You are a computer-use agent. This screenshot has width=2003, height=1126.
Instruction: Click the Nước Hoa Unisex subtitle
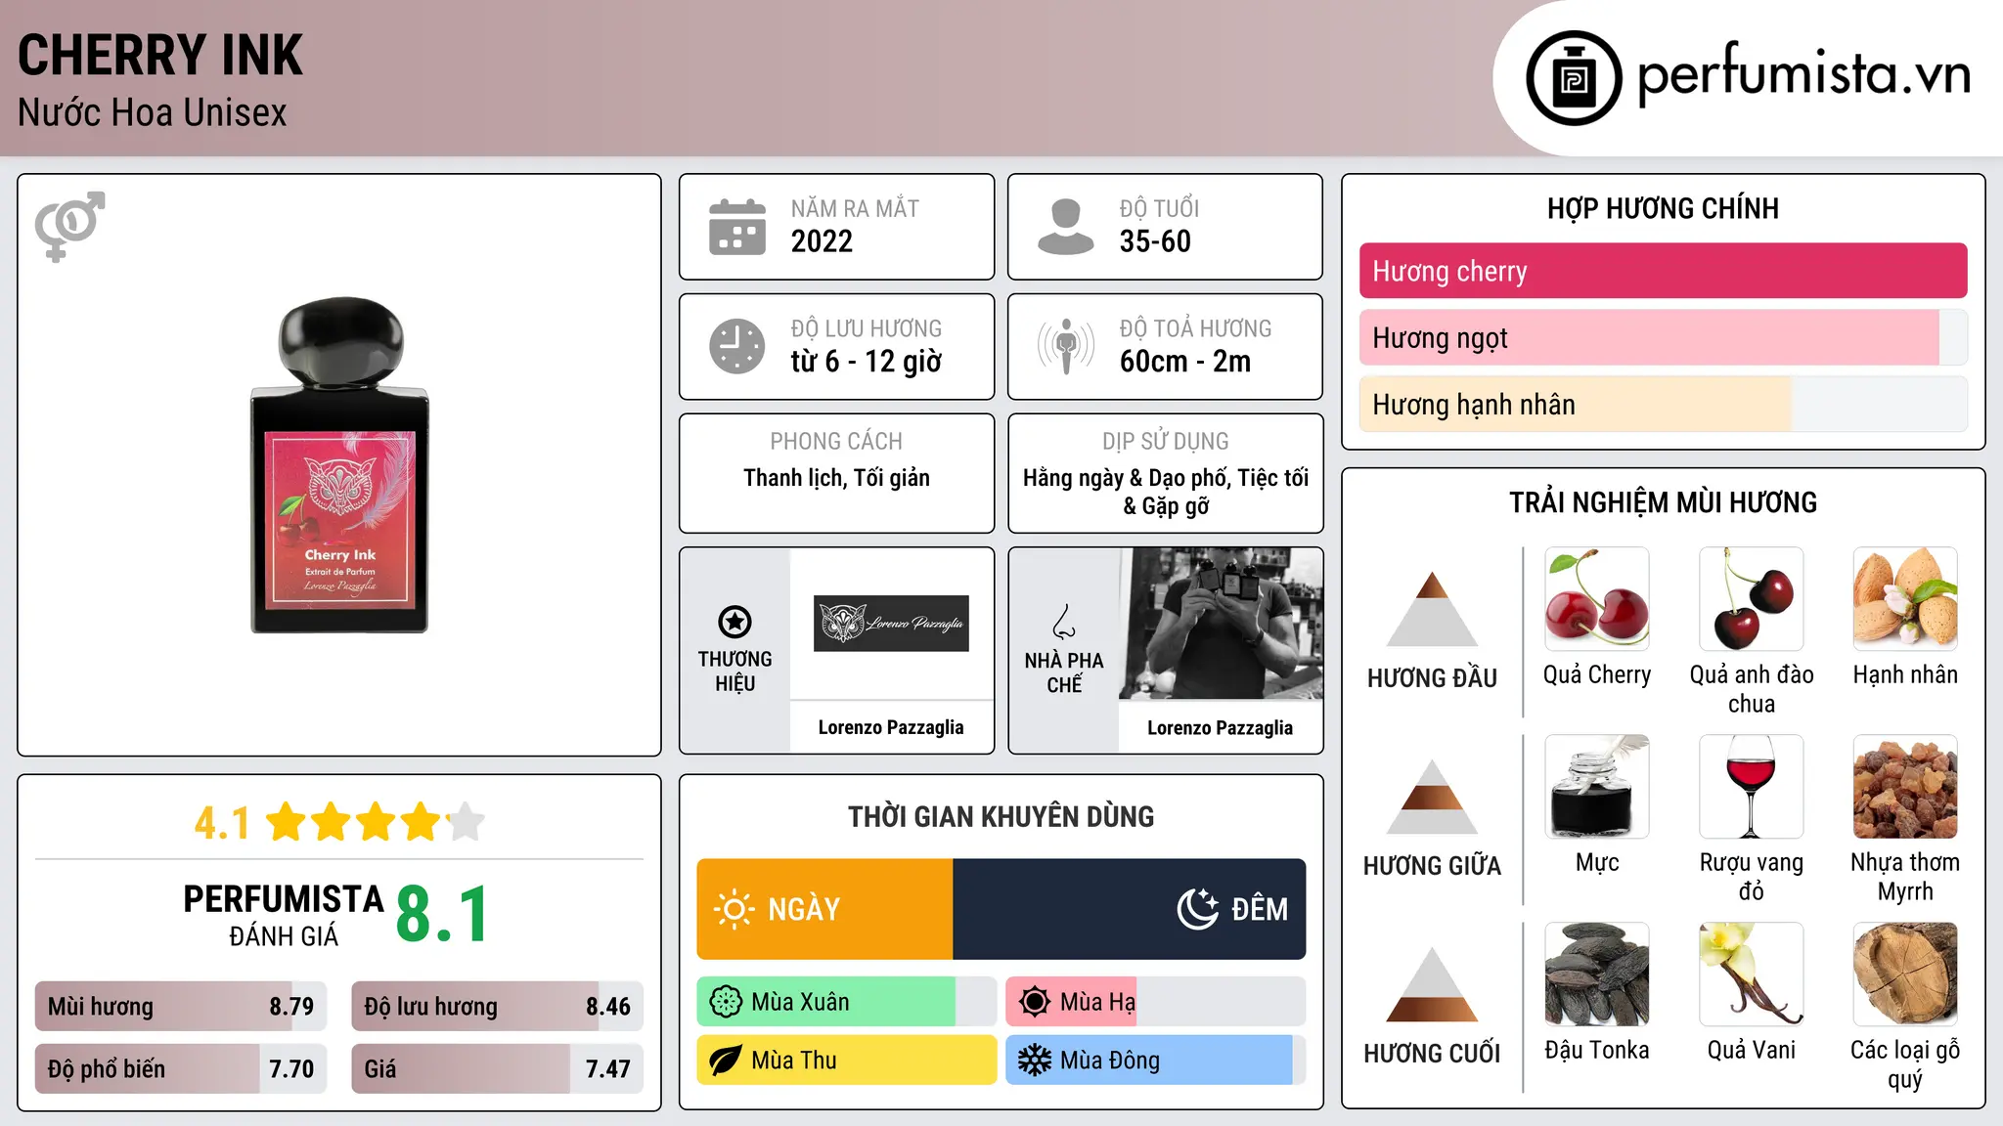(153, 113)
